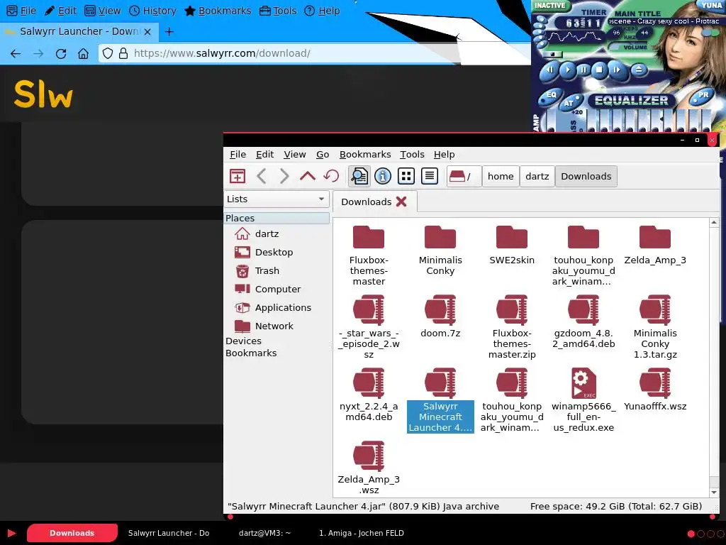Open file manager Tools menu
This screenshot has height=545, width=726.
click(x=412, y=154)
